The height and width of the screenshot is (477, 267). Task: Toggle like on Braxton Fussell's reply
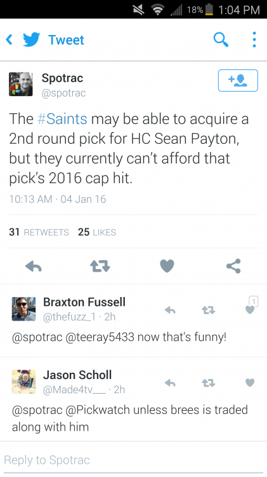250,310
